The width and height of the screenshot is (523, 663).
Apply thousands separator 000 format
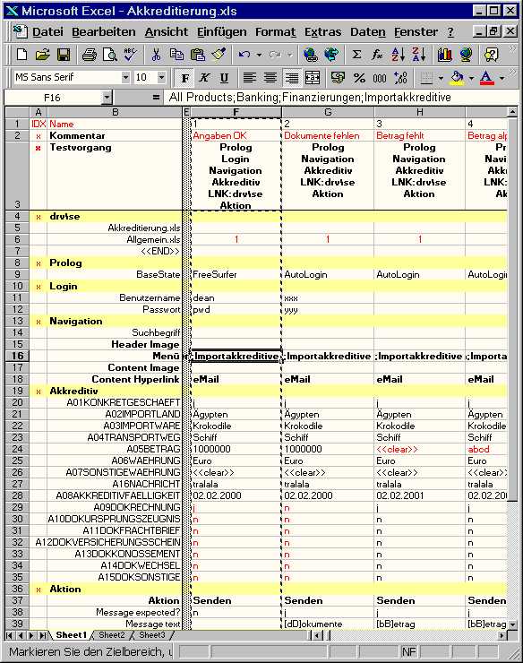pyautogui.click(x=379, y=78)
